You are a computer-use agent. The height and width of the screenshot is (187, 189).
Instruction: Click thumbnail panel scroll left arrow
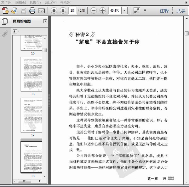(15, 181)
